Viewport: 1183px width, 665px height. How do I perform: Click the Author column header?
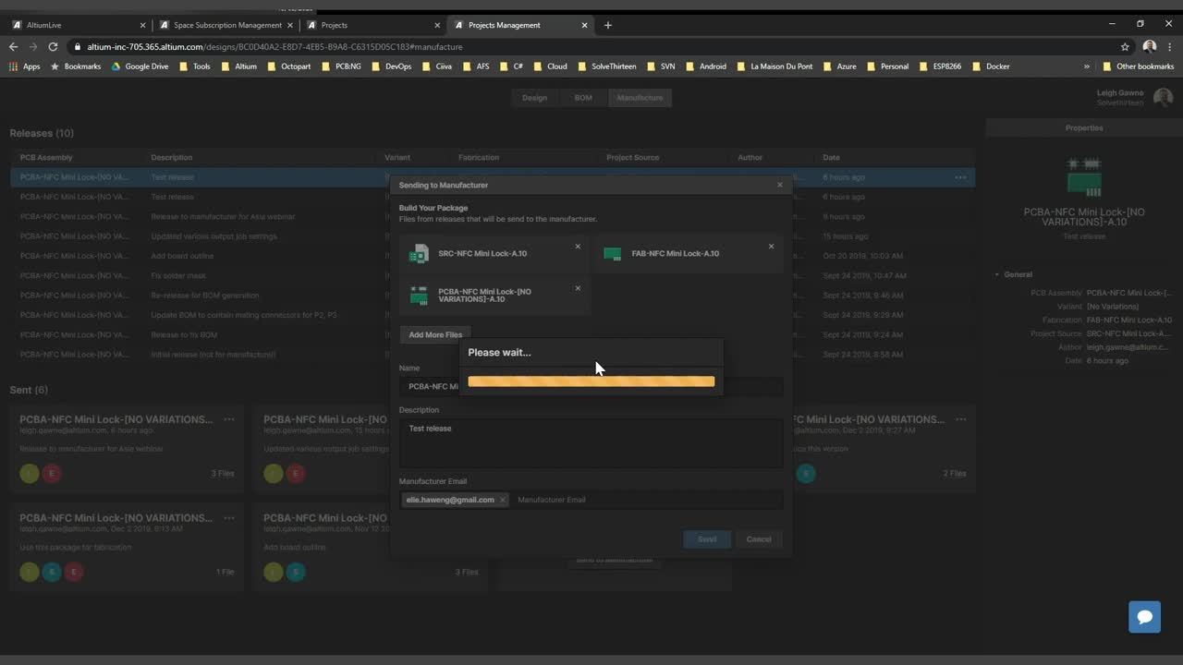coord(750,157)
